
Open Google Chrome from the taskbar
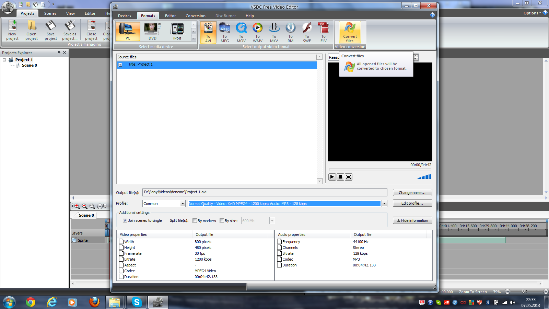point(31,302)
